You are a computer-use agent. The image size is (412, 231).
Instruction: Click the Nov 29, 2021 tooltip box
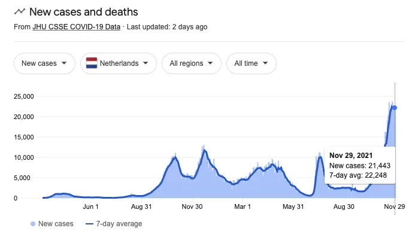click(360, 165)
